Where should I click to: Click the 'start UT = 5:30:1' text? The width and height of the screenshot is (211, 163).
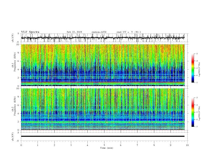(x=129, y=32)
